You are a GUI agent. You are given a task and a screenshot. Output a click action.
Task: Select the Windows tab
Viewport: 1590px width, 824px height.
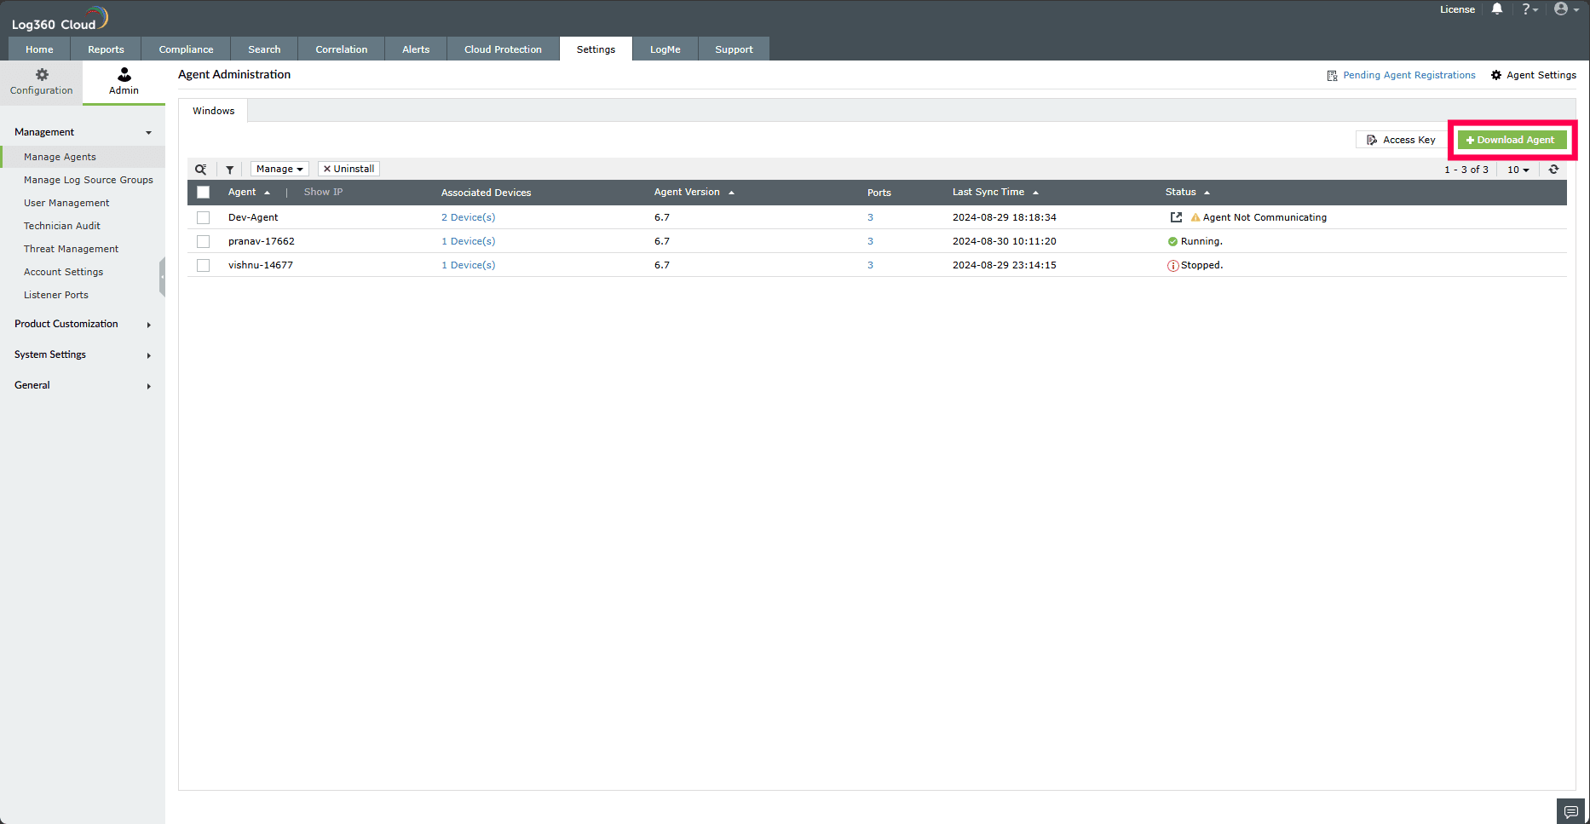point(213,111)
